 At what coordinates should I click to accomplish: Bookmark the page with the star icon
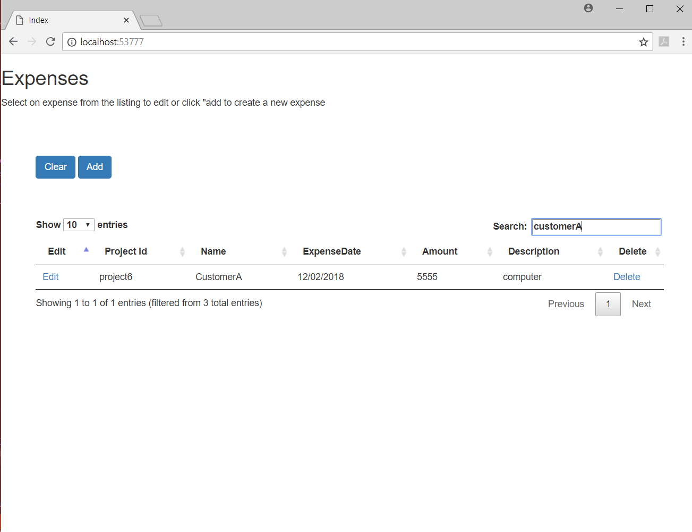pyautogui.click(x=643, y=41)
